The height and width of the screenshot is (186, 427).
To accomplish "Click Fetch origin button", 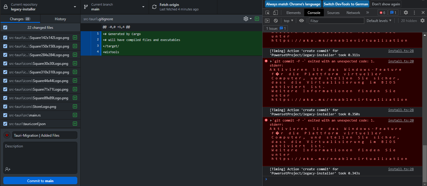I will pos(183,7).
